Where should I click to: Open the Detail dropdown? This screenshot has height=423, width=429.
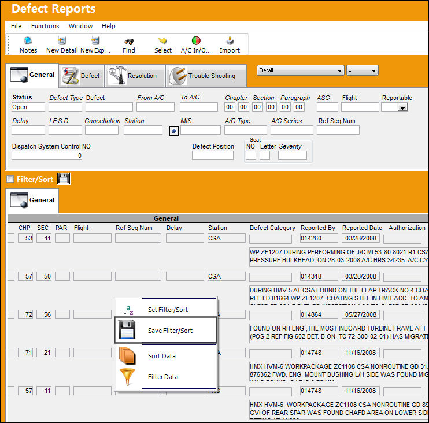301,70
